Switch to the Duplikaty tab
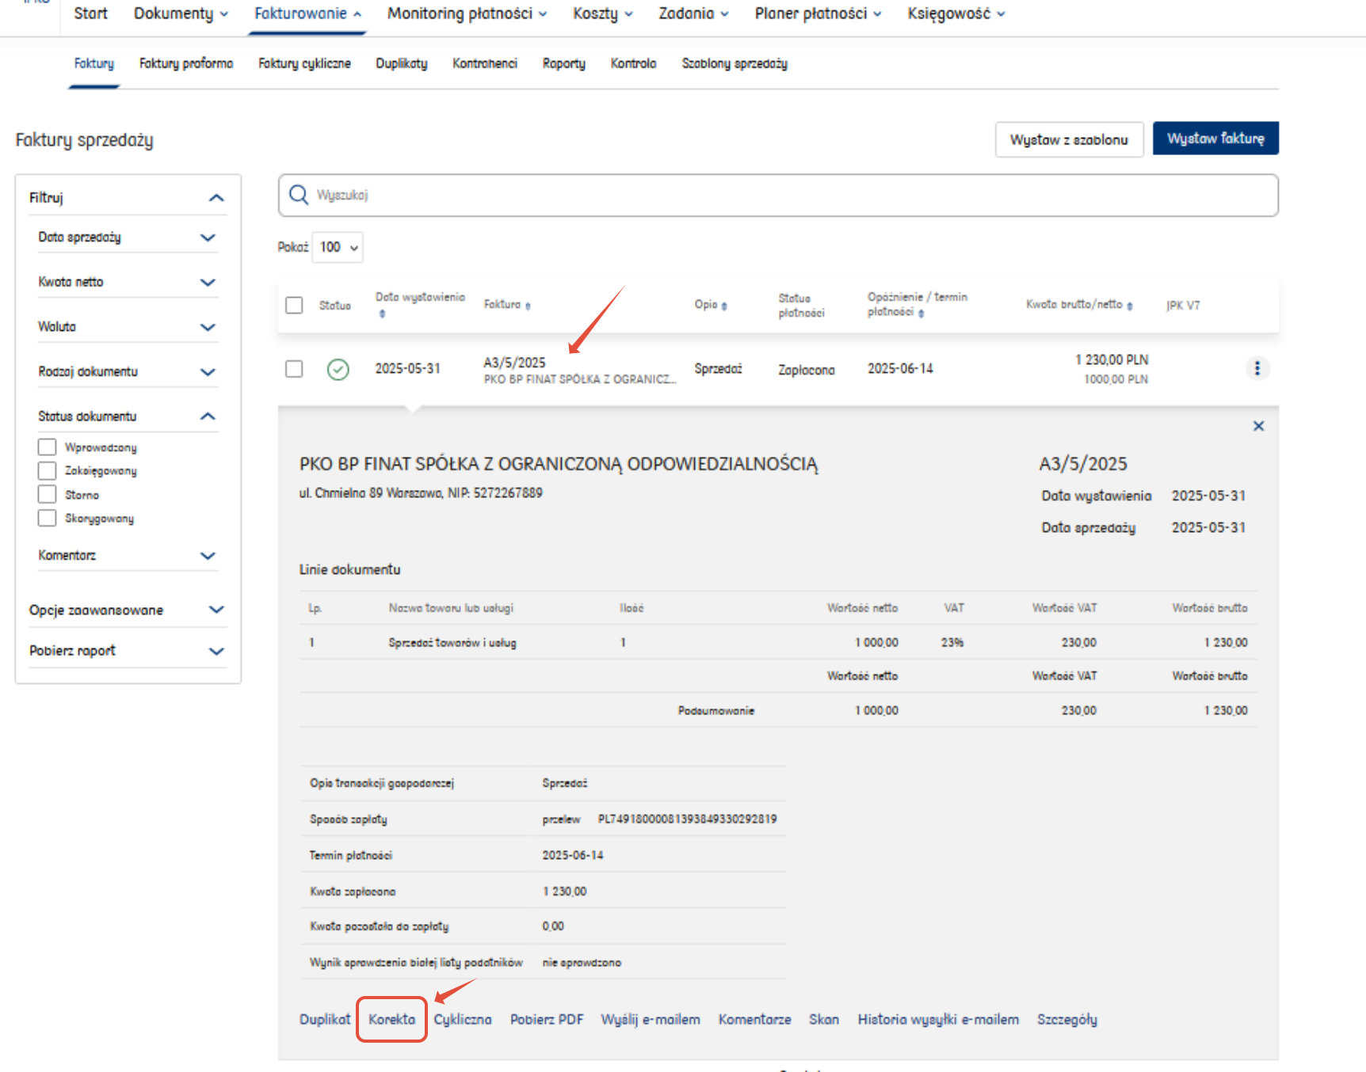The image size is (1366, 1072). tap(402, 63)
